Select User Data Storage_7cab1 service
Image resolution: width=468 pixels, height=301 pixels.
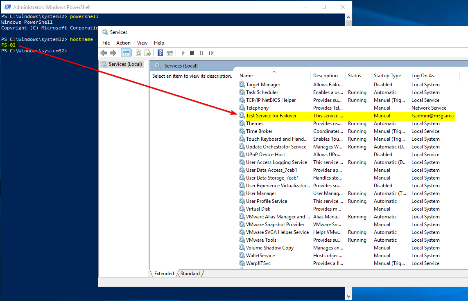click(272, 177)
